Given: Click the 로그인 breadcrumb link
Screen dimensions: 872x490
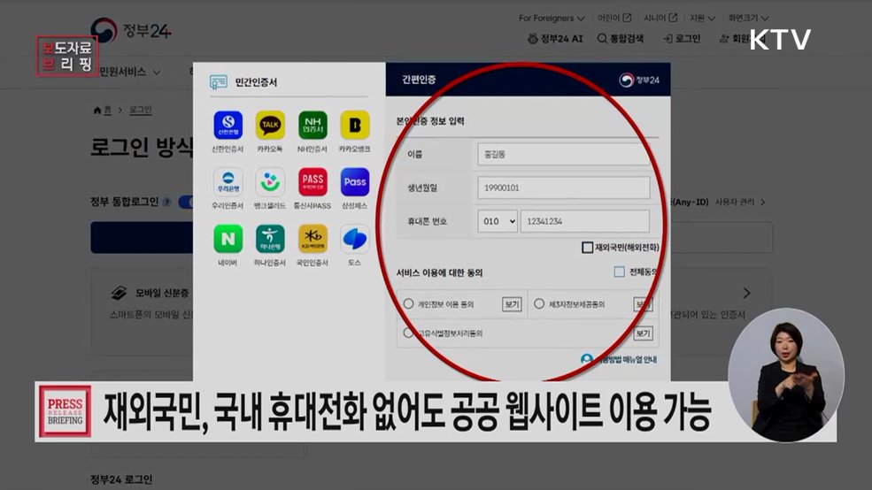Looking at the screenshot, I should point(140,110).
